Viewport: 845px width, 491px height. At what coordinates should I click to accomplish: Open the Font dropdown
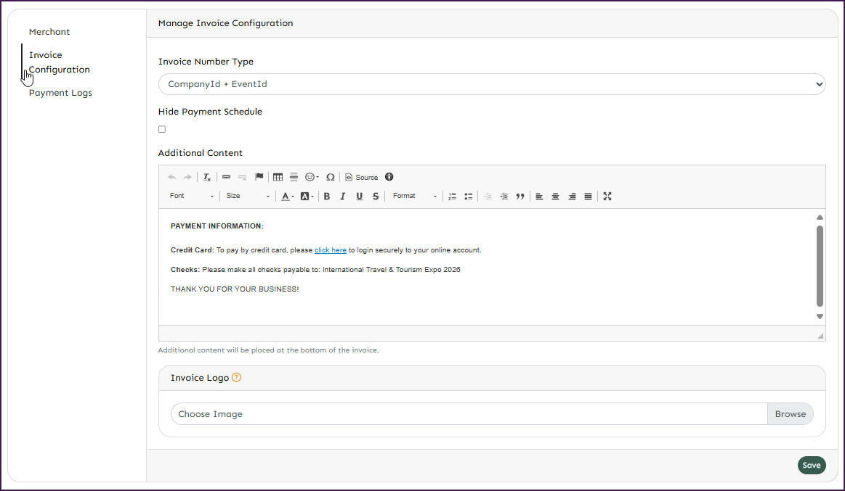pos(192,197)
